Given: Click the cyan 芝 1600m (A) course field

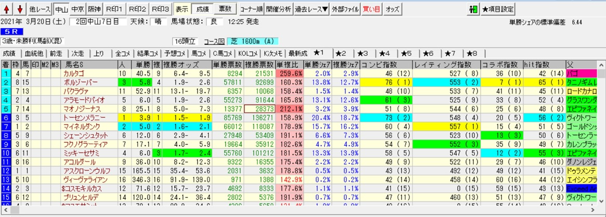Looking at the screenshot, I should pos(245,41).
